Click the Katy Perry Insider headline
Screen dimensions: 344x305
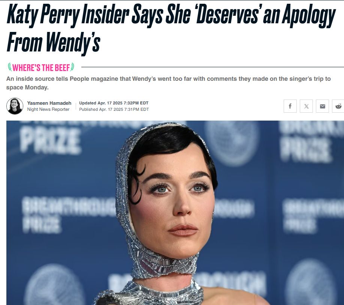(x=171, y=15)
